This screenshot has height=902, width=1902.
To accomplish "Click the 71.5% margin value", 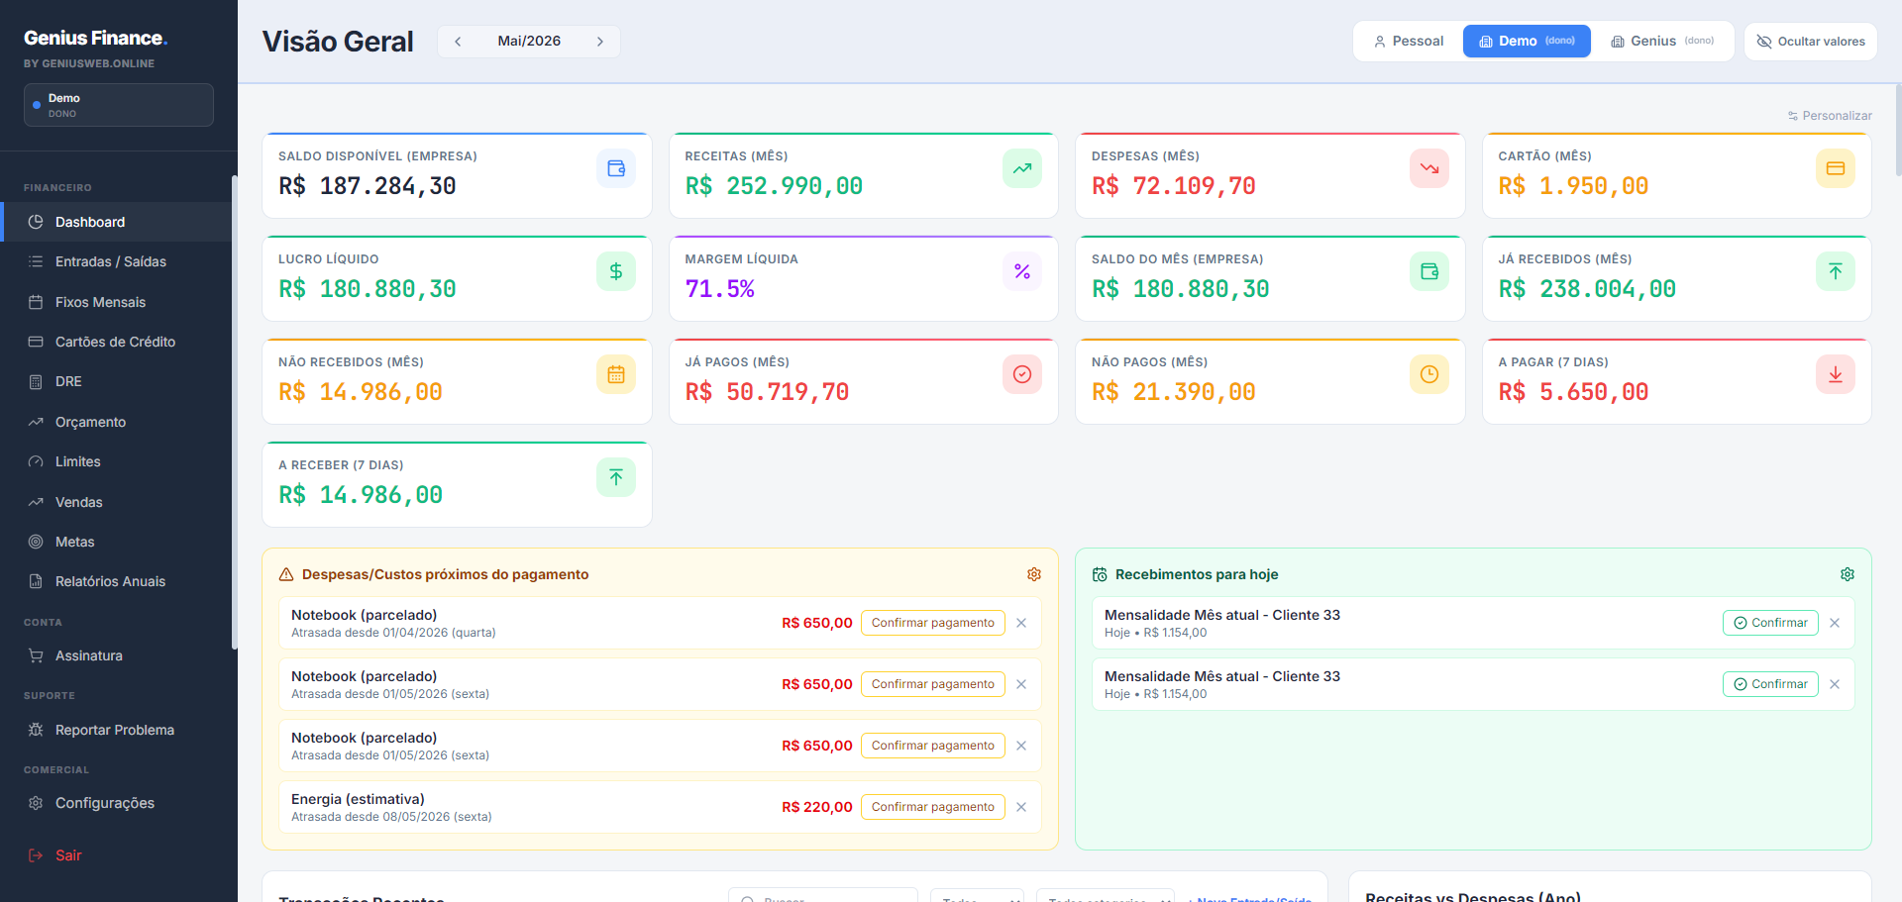I will [720, 289].
